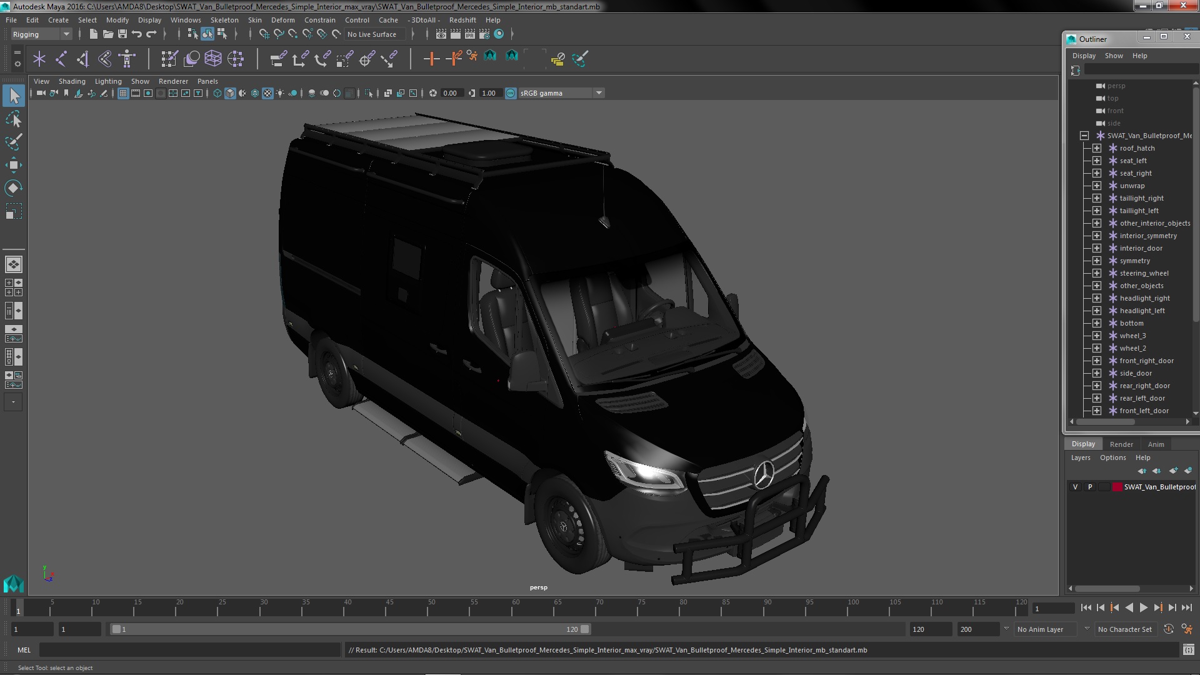Click the Save Scene disk icon

tap(122, 34)
